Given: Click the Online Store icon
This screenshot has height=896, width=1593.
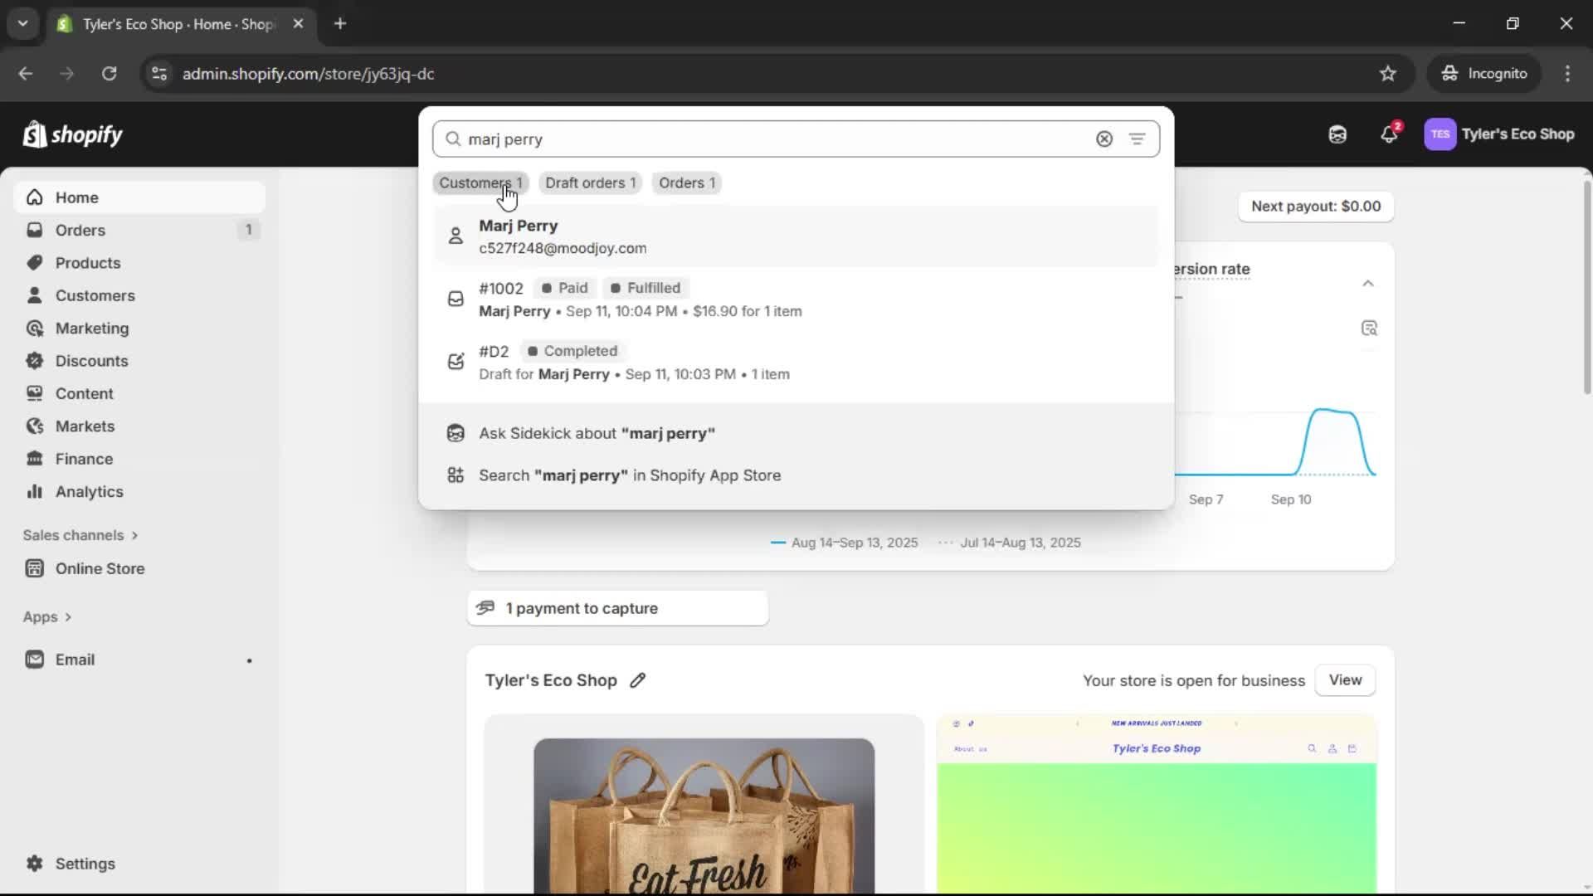Looking at the screenshot, I should pos(35,568).
